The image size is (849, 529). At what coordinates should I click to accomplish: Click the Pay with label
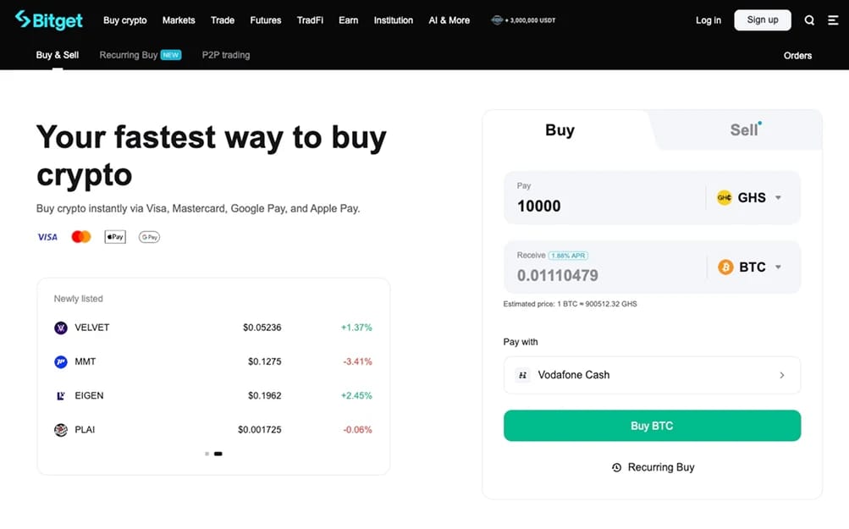click(521, 342)
